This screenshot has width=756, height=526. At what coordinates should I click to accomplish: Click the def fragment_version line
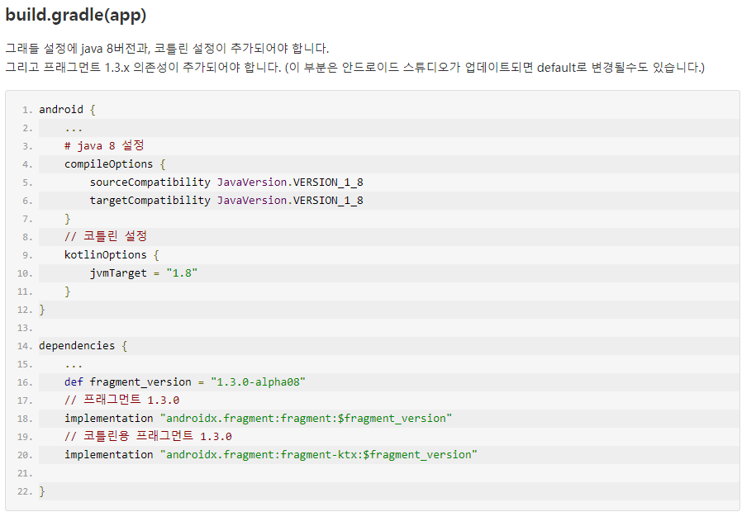[x=184, y=382]
